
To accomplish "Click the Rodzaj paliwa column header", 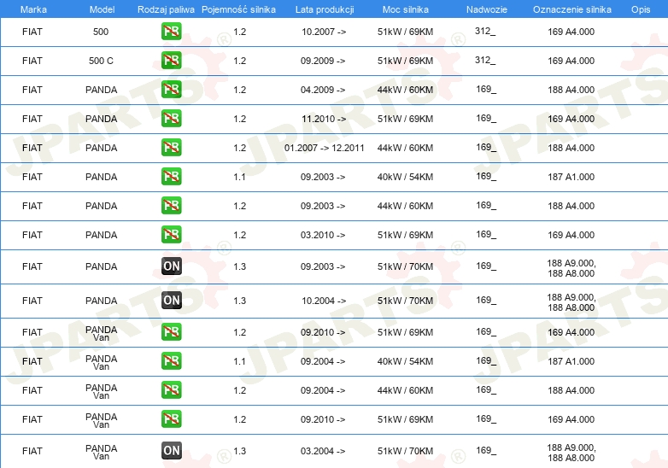I will 166,9.
